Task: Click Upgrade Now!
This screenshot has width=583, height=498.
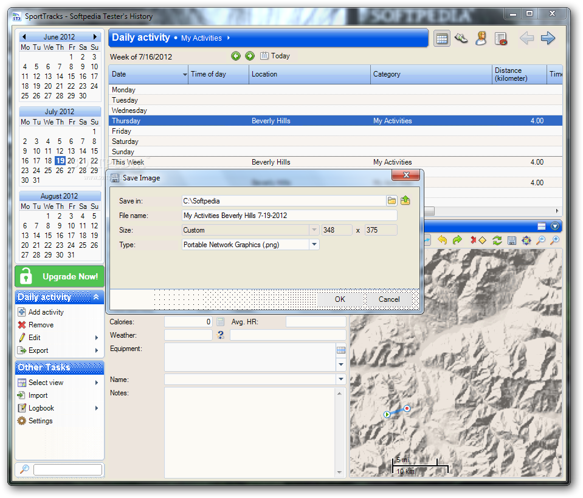Action: [x=60, y=276]
